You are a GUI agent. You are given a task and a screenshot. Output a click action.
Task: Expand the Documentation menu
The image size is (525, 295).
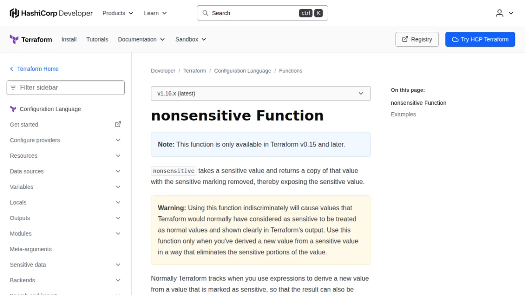[141, 39]
